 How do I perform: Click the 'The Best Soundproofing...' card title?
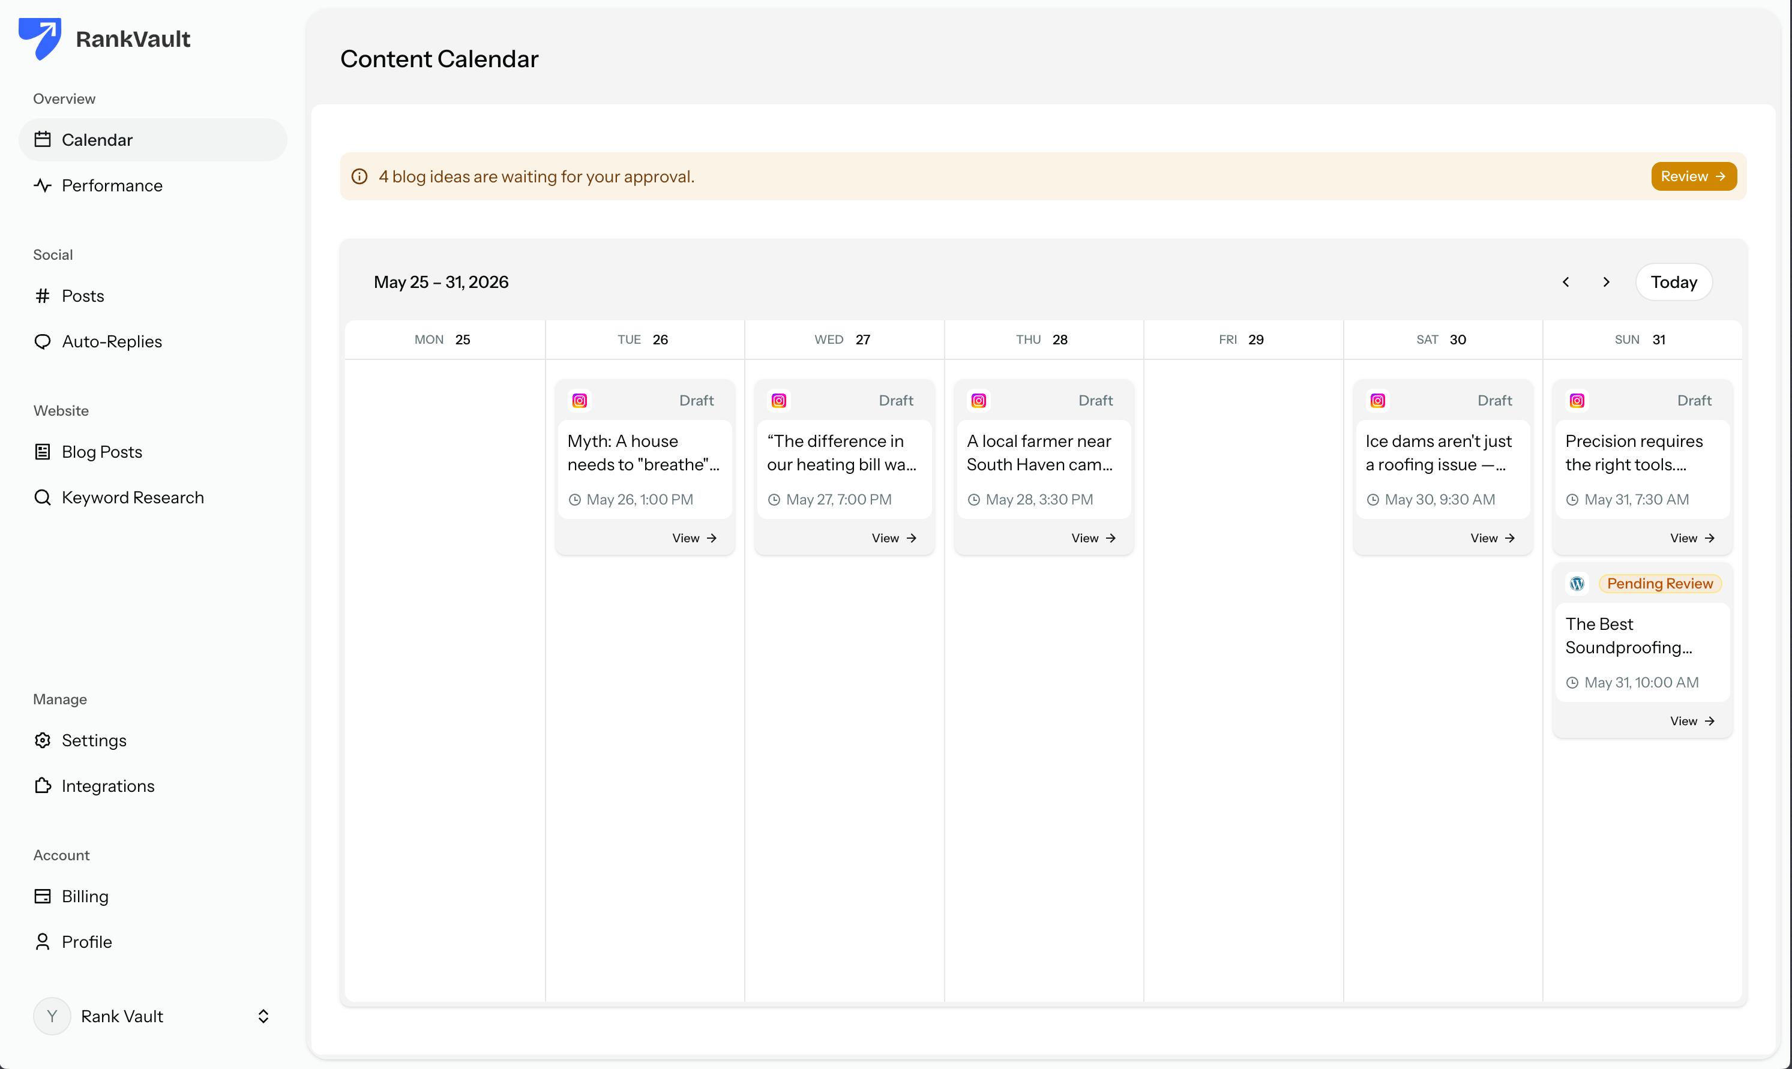1628,635
